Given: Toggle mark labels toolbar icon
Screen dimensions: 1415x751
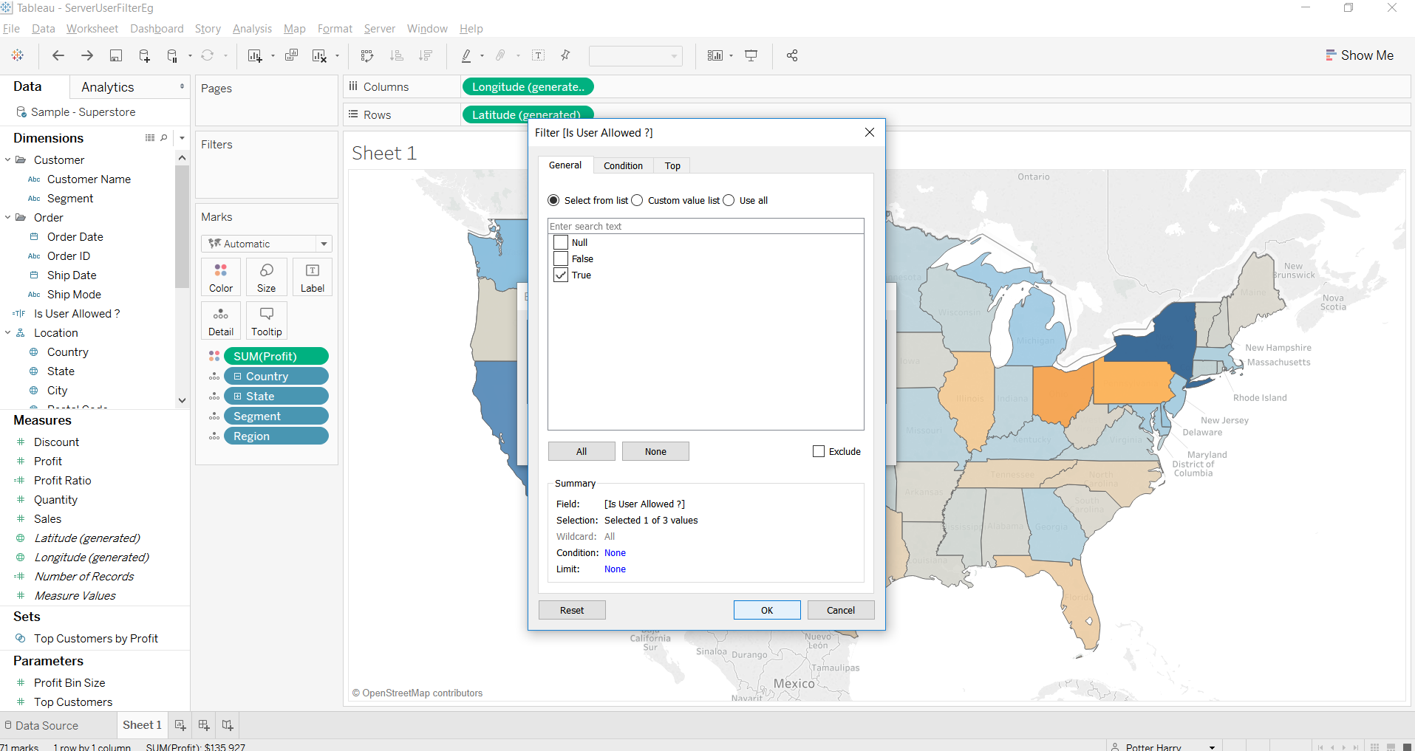Looking at the screenshot, I should point(539,55).
